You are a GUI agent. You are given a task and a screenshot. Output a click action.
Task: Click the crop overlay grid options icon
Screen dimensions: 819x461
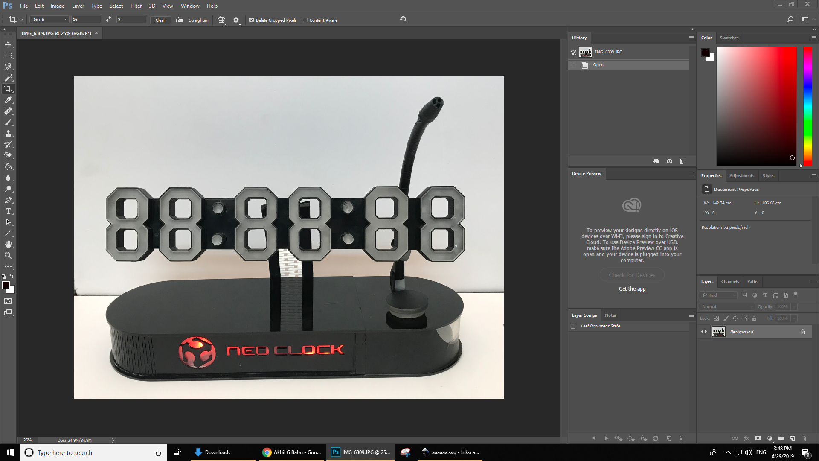(221, 20)
